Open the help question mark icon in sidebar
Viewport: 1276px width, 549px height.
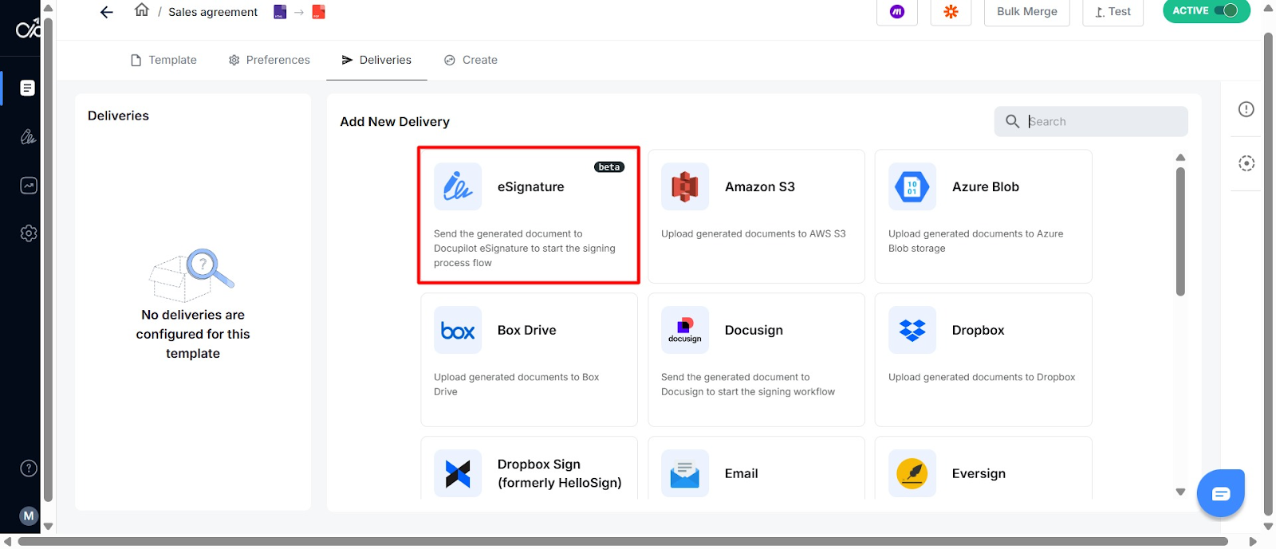[28, 468]
